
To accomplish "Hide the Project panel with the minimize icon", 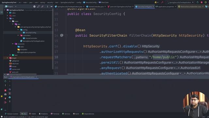I will (x=52, y=7).
